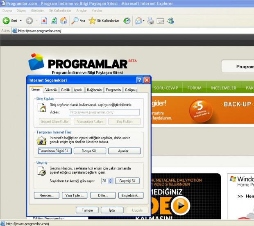Click the home page Adres input field
Viewport: 254px width, 226px height.
click(x=104, y=112)
